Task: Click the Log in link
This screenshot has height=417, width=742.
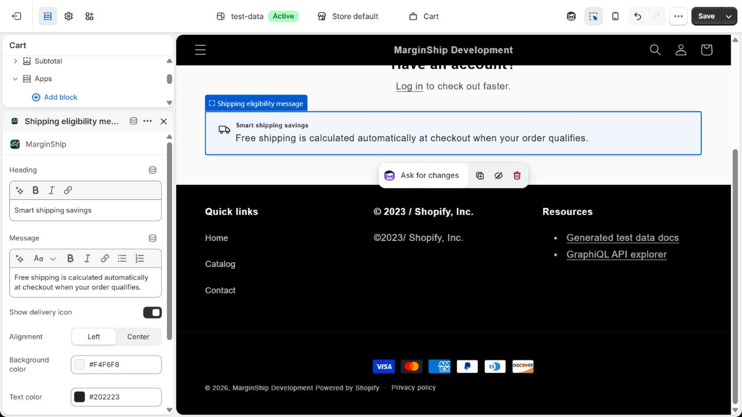Action: pos(409,86)
